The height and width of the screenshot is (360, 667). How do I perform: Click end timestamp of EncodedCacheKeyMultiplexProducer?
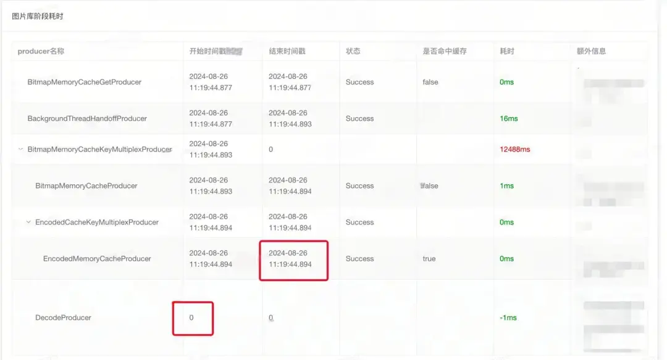tap(290, 222)
